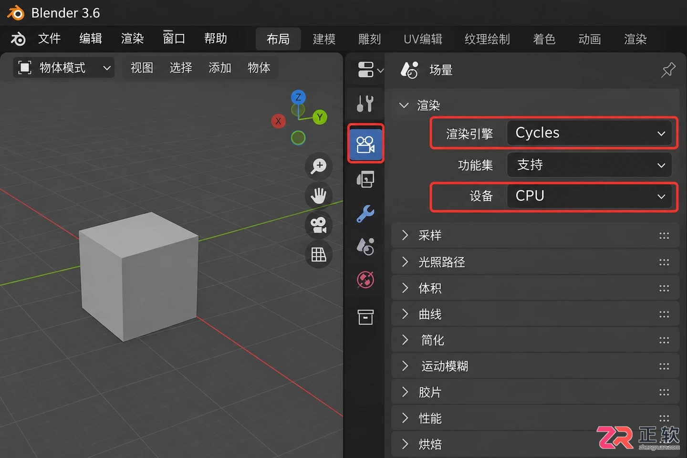Click the green Y axis gizmo

[320, 117]
